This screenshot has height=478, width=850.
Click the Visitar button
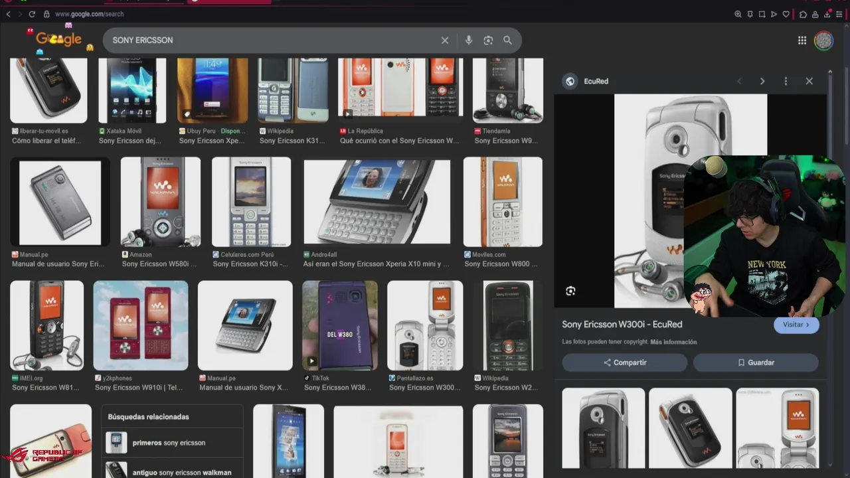tap(796, 325)
